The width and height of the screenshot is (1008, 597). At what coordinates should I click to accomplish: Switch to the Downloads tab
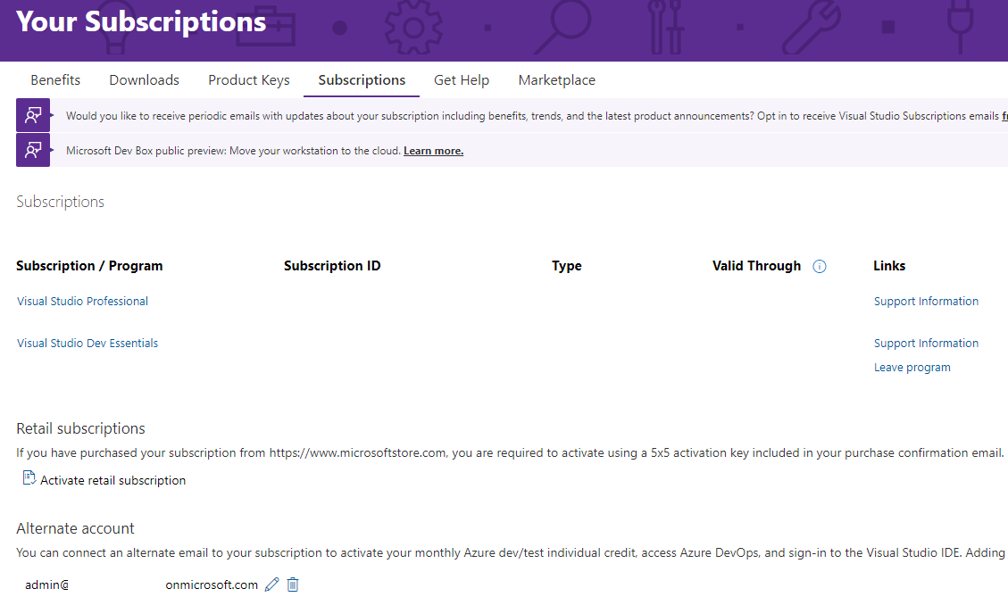[144, 80]
